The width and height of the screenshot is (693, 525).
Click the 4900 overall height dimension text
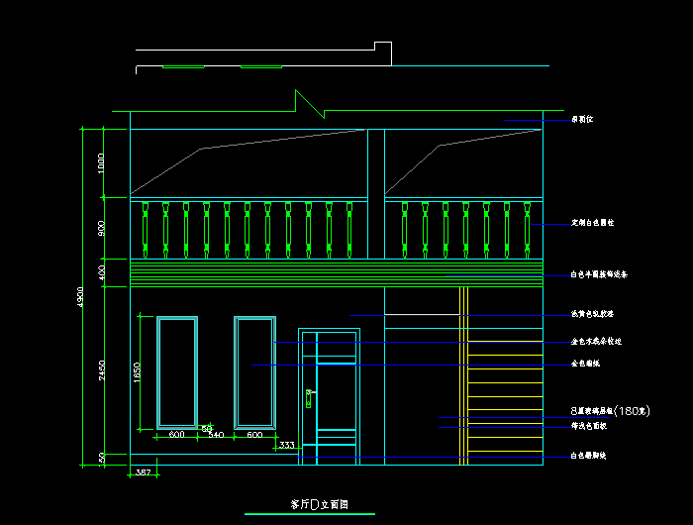click(83, 297)
